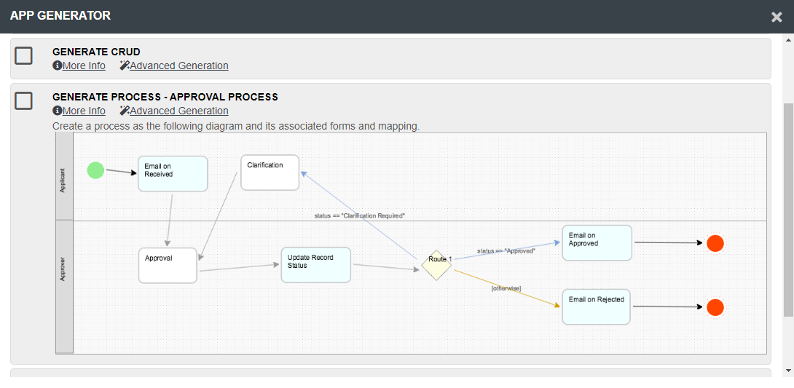
Task: Click the upper red end event circle
Action: (715, 243)
